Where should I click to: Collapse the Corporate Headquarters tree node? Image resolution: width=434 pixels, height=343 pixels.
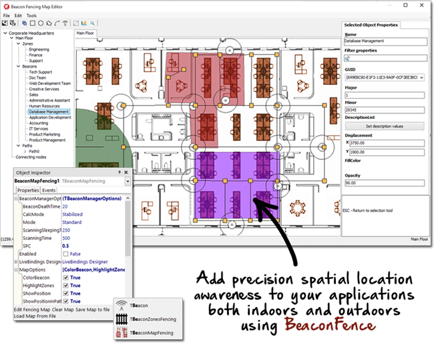5,33
